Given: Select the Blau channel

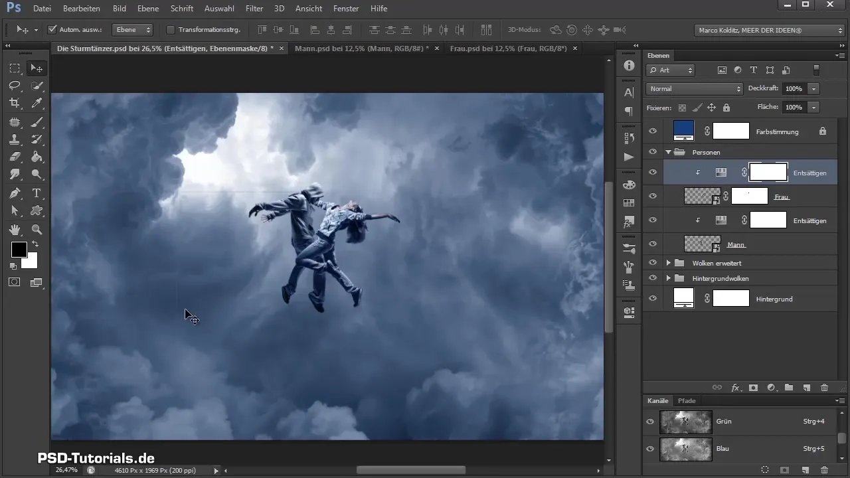Looking at the screenshot, I should pyautogui.click(x=742, y=449).
